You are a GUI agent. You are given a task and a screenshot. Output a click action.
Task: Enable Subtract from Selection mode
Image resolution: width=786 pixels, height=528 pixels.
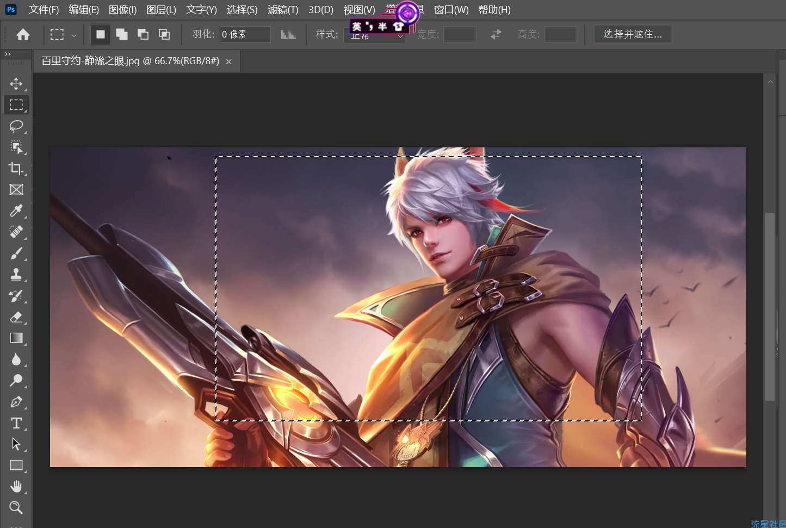tap(143, 35)
